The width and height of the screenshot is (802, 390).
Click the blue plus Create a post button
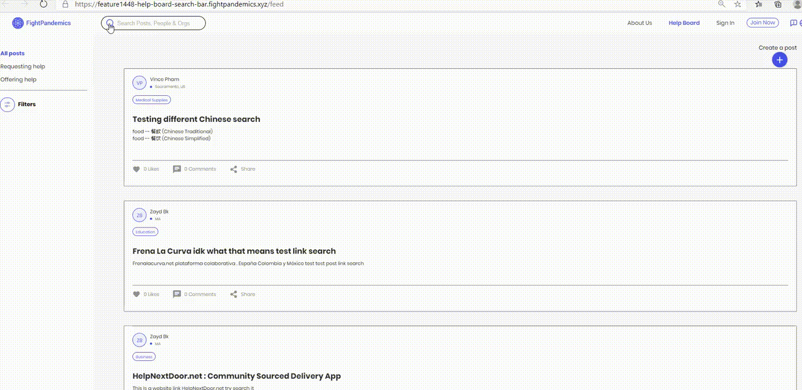pyautogui.click(x=780, y=60)
